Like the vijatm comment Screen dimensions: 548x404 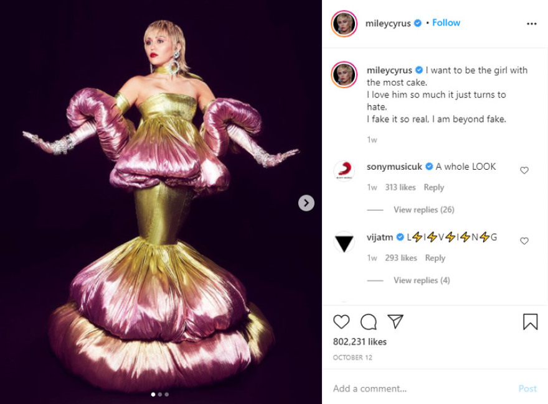524,241
